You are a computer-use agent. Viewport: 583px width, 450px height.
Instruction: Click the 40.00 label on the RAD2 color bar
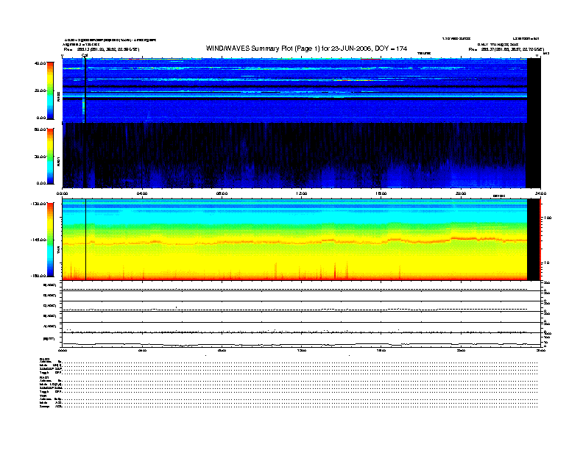pos(40,63)
